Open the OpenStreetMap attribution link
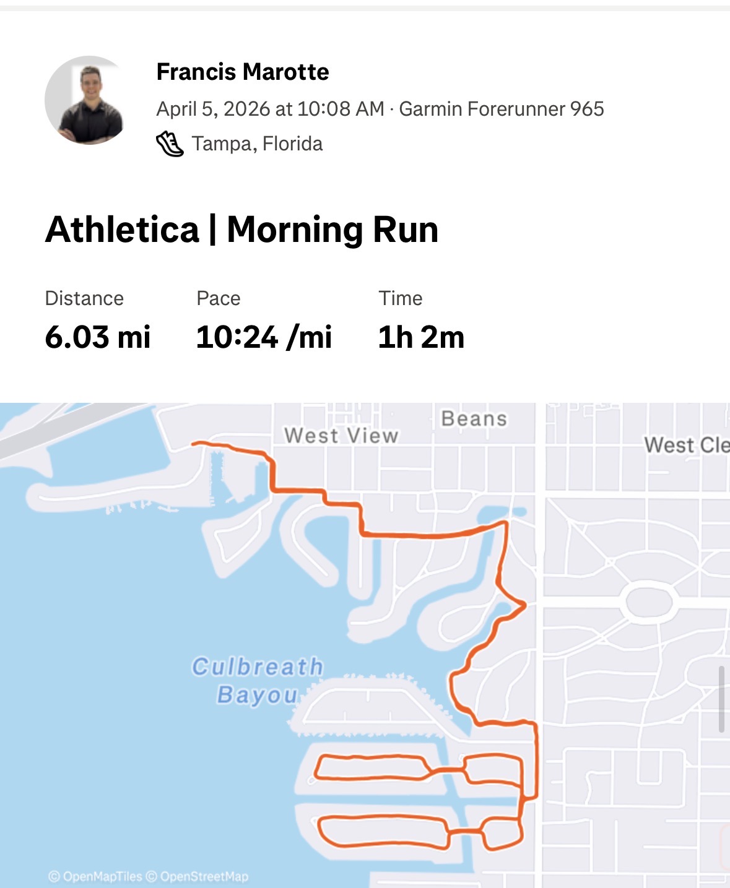 197,876
